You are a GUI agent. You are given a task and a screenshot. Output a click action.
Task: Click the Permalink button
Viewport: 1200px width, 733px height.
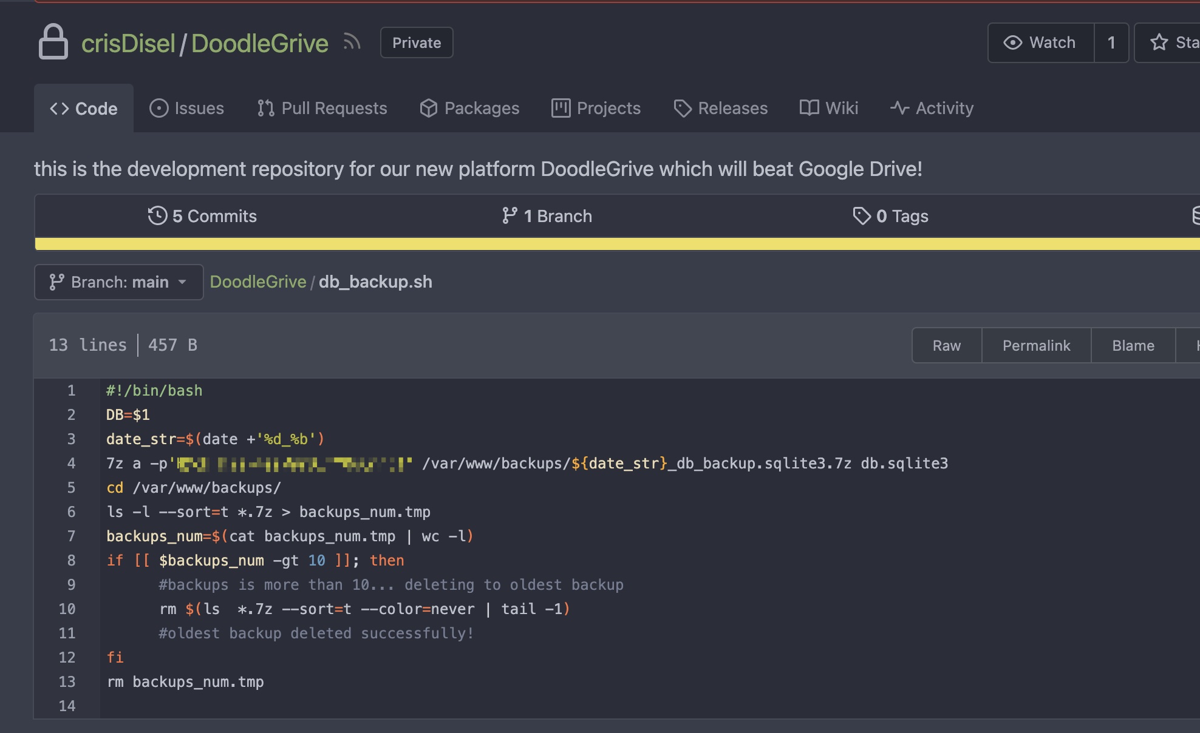[1036, 345]
